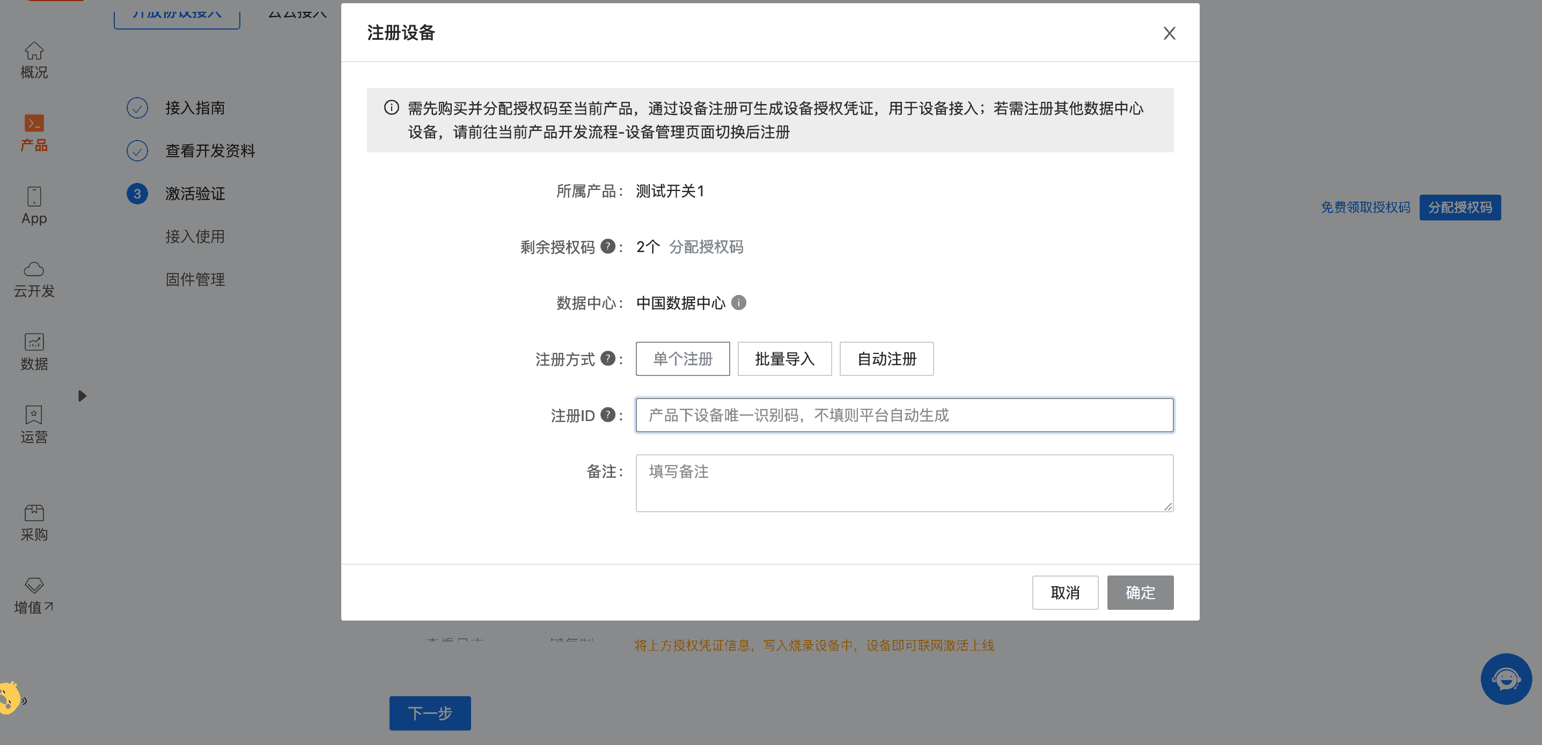The image size is (1542, 745).
Task: Click the blue 分配授权码 button behind dialog
Action: pyautogui.click(x=1459, y=207)
